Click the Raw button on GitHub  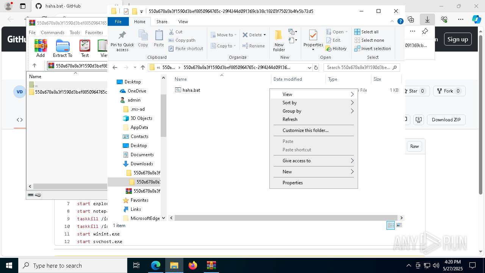pyautogui.click(x=415, y=146)
